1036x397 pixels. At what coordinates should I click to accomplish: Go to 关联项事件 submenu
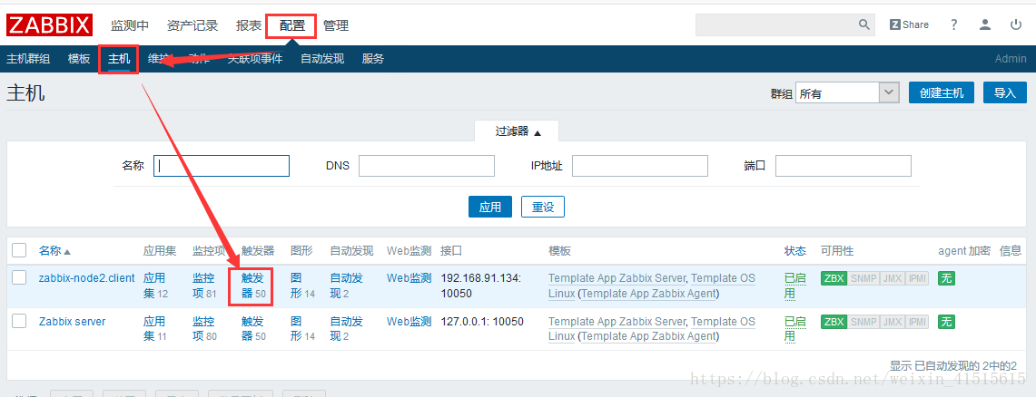point(255,59)
